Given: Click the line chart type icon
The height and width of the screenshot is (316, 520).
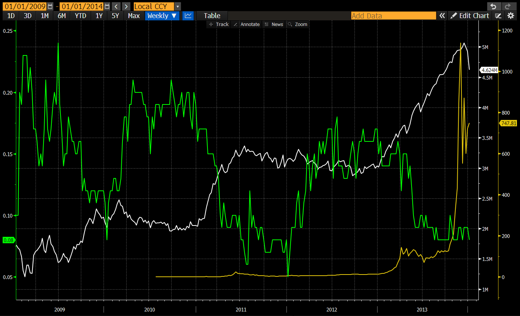Looking at the screenshot, I should pyautogui.click(x=188, y=15).
